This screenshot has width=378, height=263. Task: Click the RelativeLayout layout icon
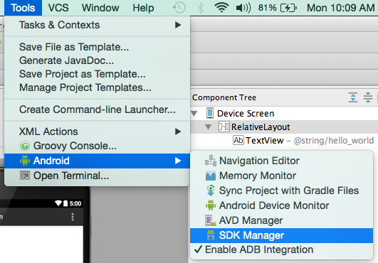[224, 127]
